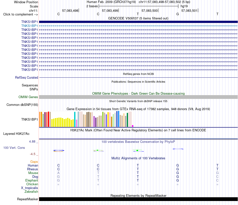
Task: Click the cyan bar in the GTEx expression chart
Action: (75, 119)
